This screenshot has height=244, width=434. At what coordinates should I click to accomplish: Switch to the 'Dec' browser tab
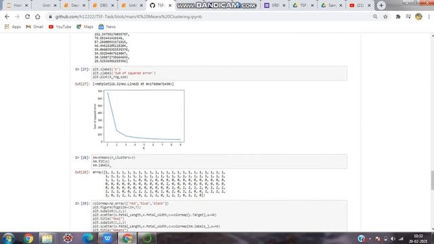74,5
